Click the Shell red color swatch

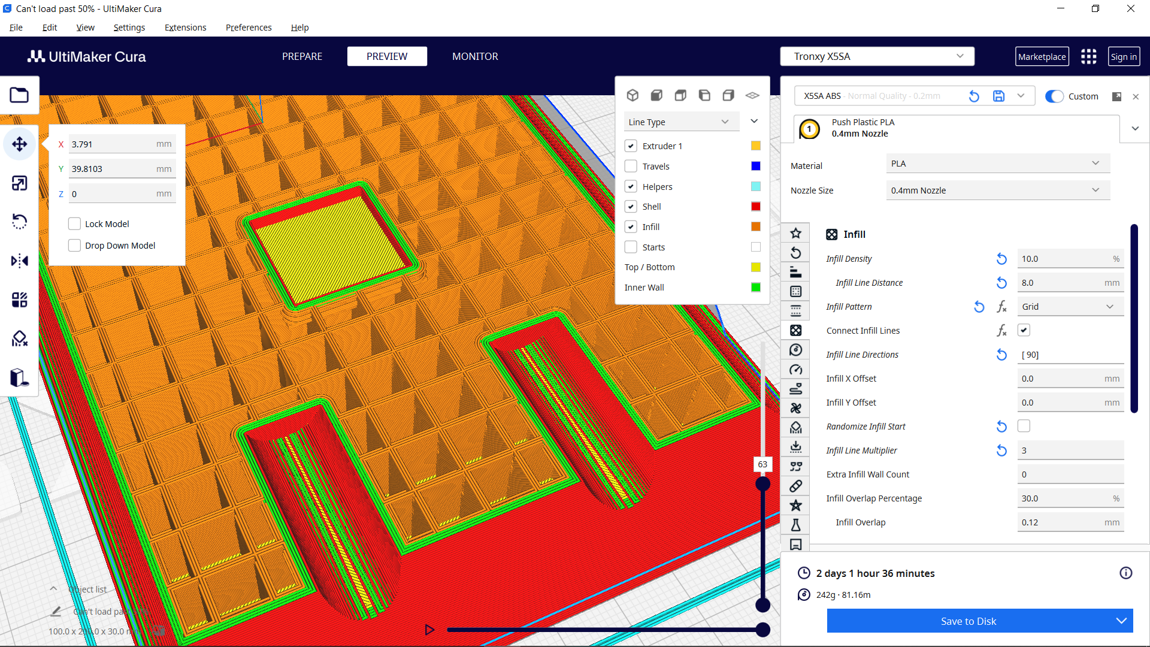755,206
